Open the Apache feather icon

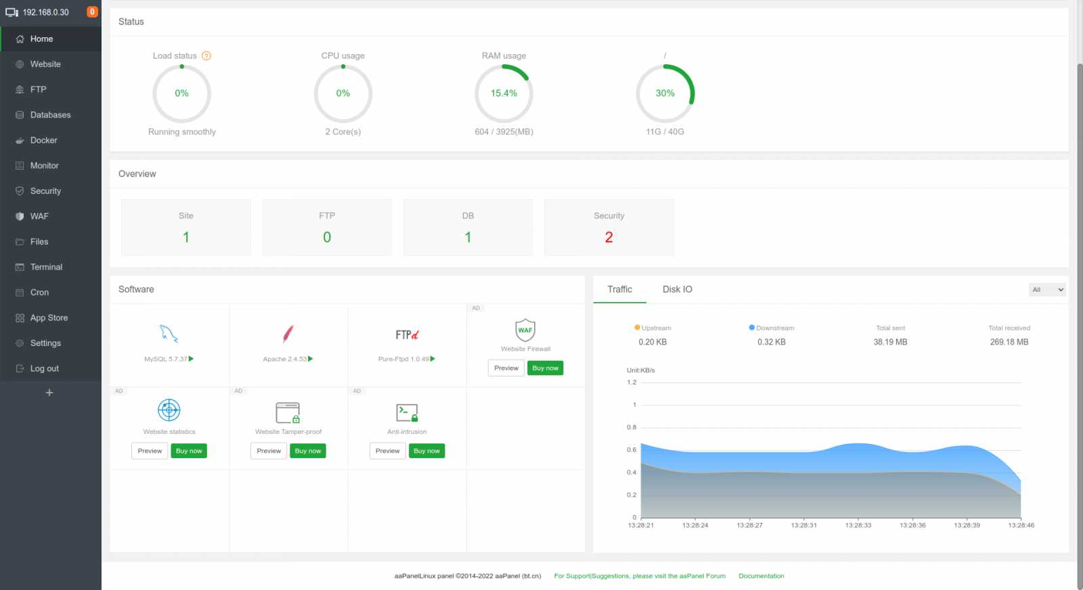[x=288, y=333]
